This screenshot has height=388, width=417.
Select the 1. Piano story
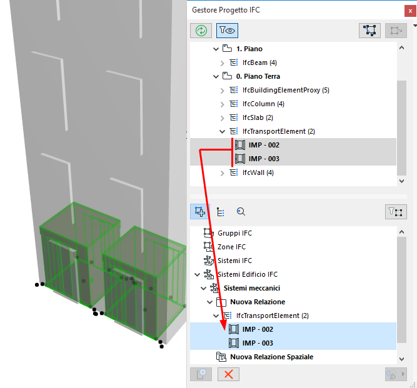(249, 49)
